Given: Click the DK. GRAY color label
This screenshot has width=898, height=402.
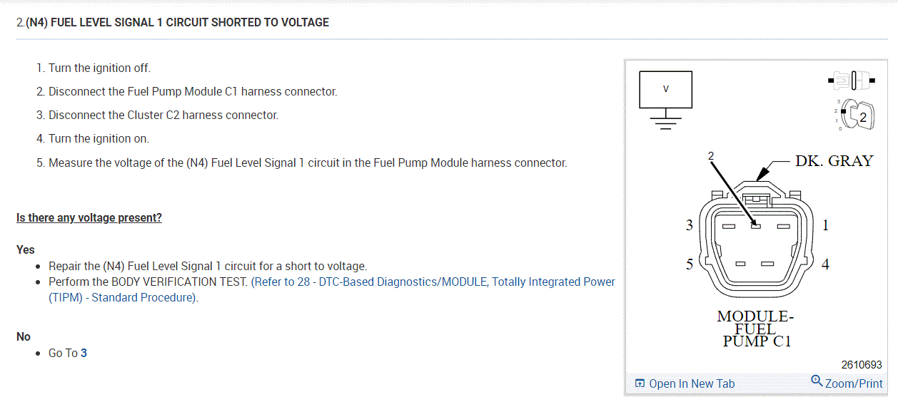Looking at the screenshot, I should tap(834, 161).
